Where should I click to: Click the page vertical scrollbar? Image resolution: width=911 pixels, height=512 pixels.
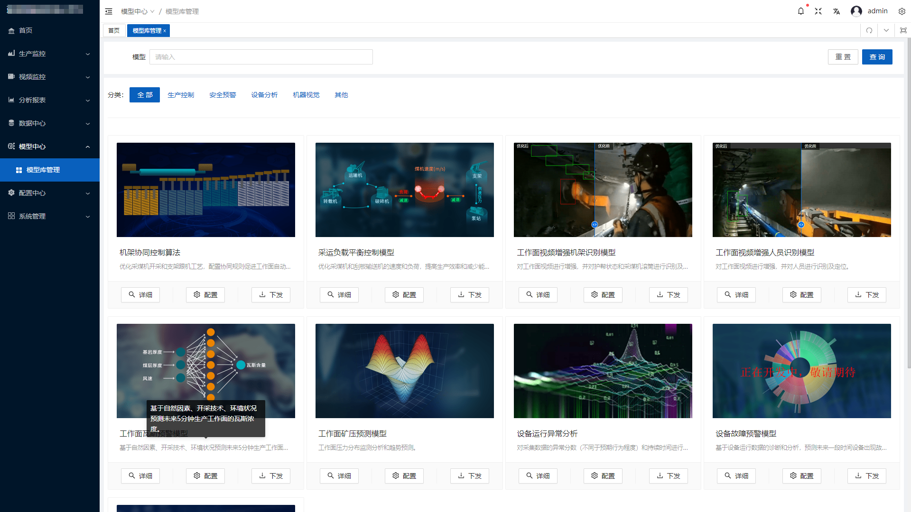909,203
